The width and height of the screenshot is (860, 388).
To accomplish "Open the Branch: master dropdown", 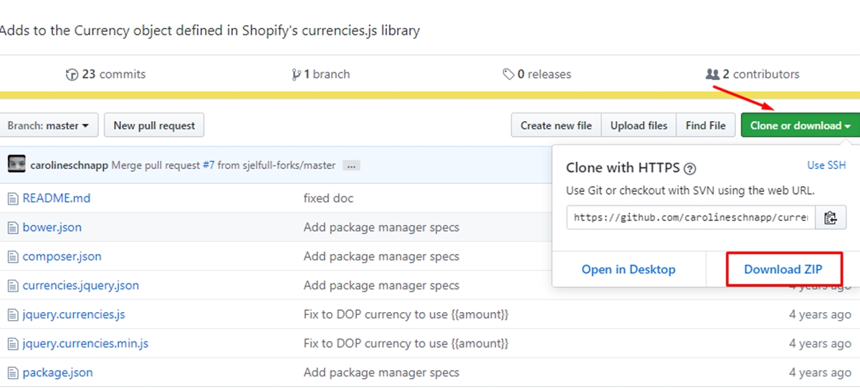I will point(49,125).
